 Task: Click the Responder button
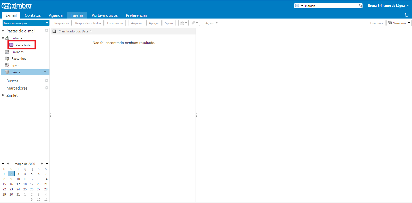pos(62,23)
